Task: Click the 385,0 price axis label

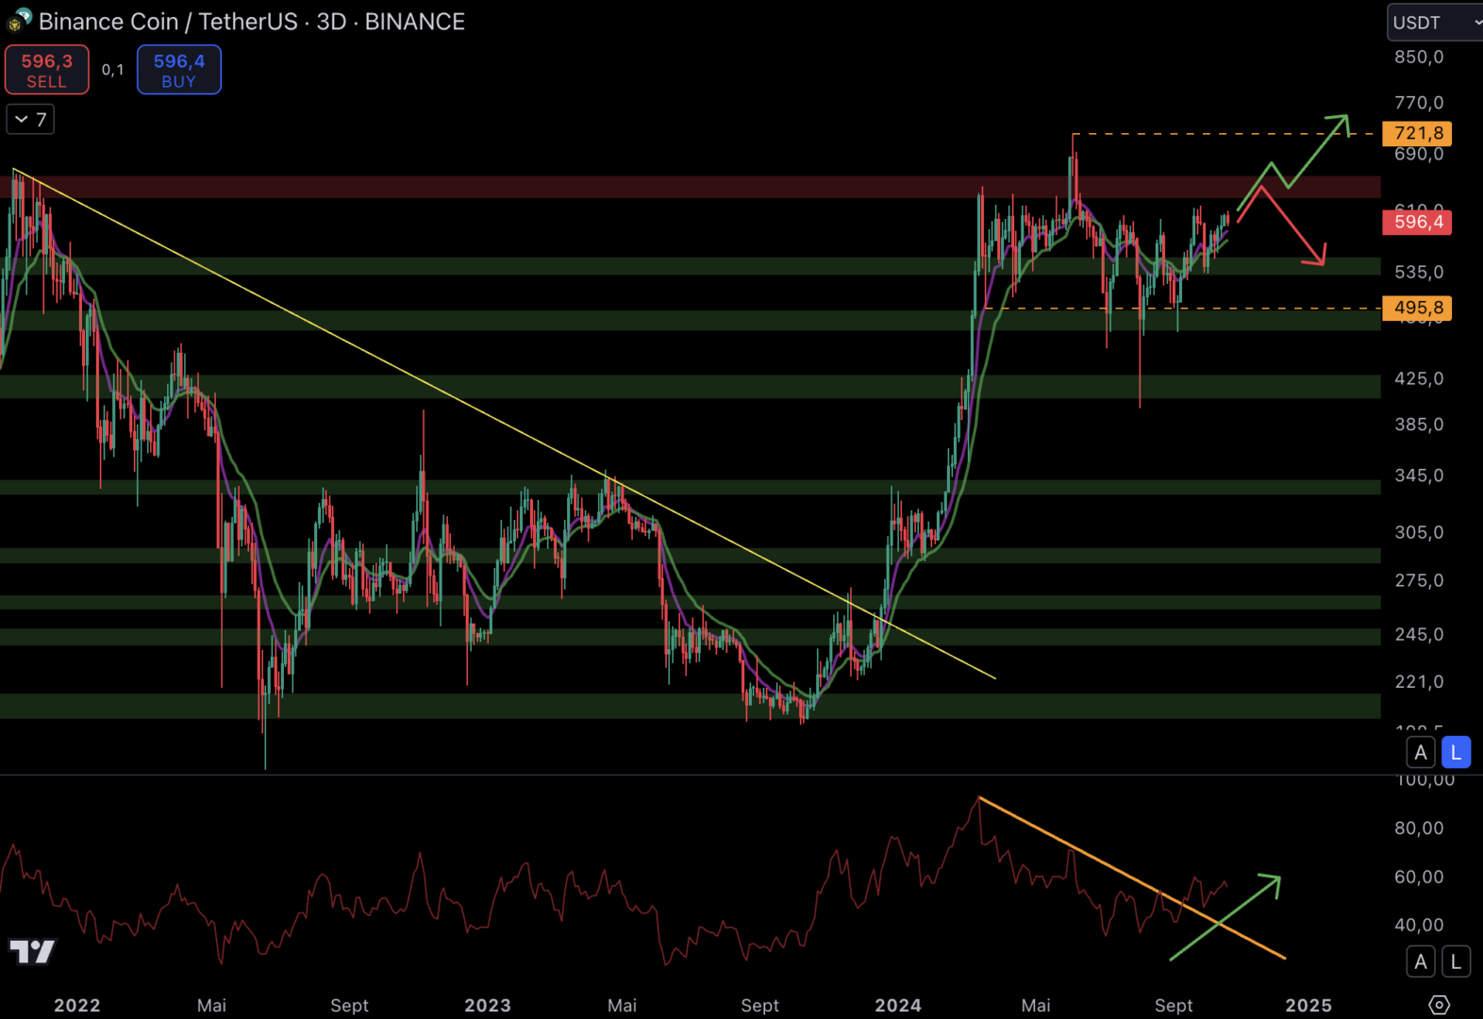Action: [1419, 425]
